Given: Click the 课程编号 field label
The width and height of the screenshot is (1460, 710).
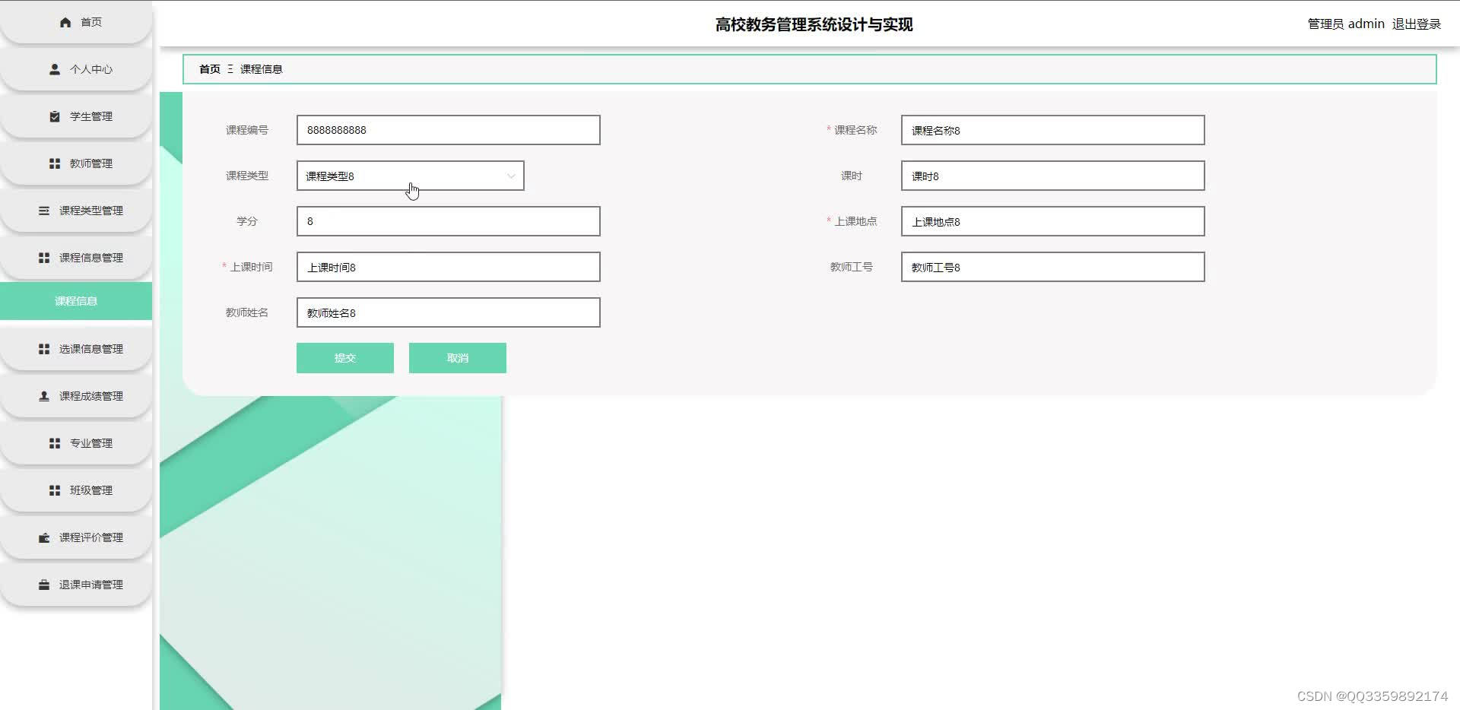Looking at the screenshot, I should pos(247,130).
